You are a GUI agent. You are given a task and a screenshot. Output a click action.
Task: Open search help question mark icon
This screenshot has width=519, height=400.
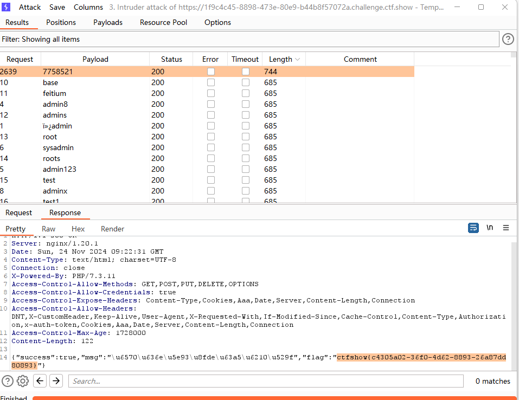point(7,381)
